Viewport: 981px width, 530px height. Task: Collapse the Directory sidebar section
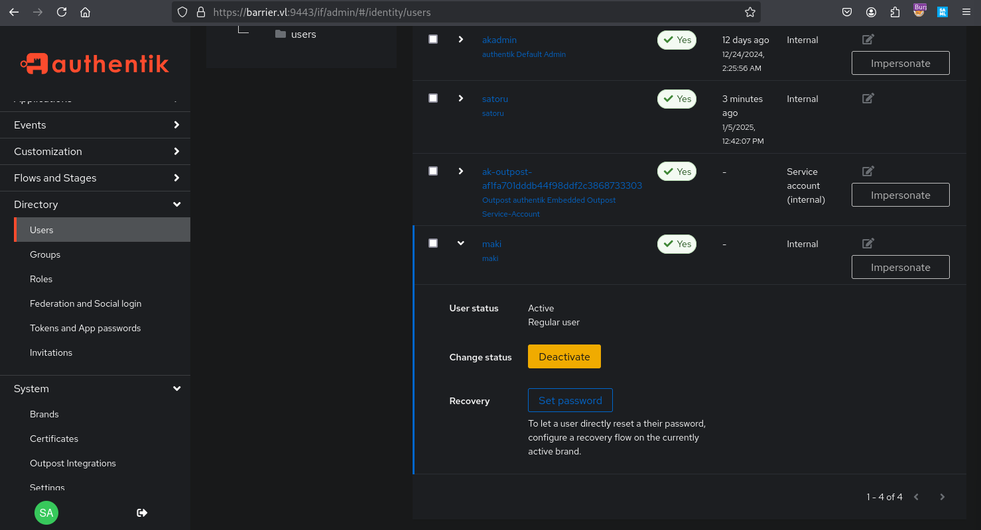pos(95,205)
